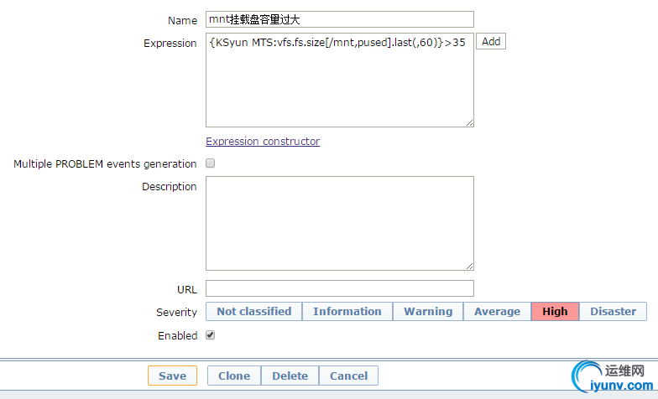The width and height of the screenshot is (658, 399).
Task: Open the Expression constructor link
Action: pos(263,142)
